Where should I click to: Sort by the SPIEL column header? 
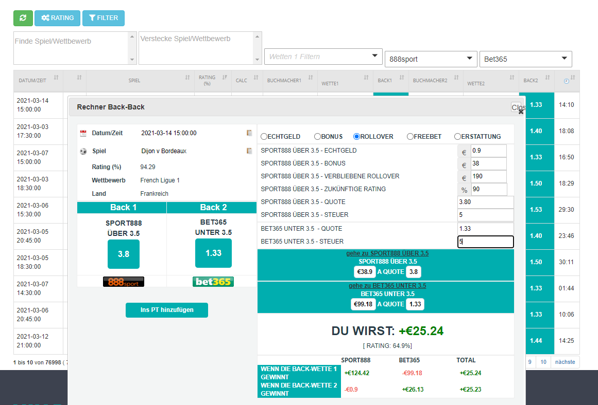[x=140, y=81]
